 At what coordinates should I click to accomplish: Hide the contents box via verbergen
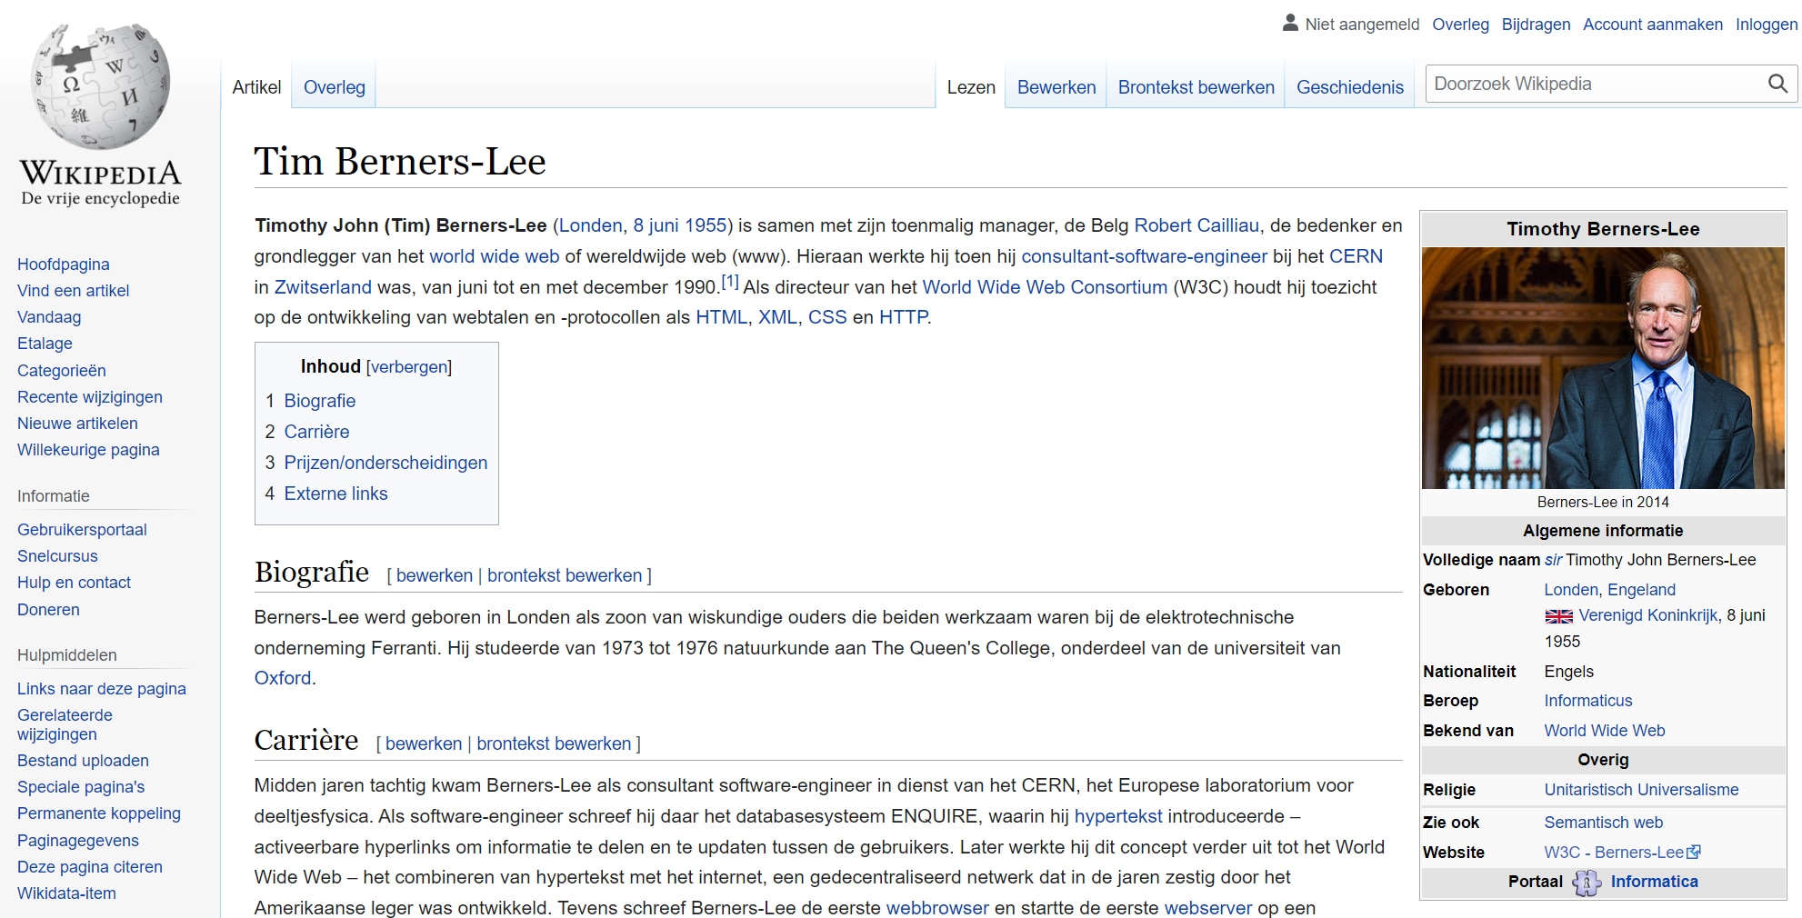click(x=408, y=367)
